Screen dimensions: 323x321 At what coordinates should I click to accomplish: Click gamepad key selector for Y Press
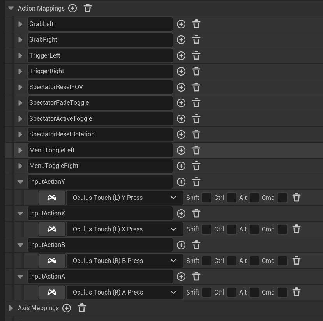pos(52,198)
